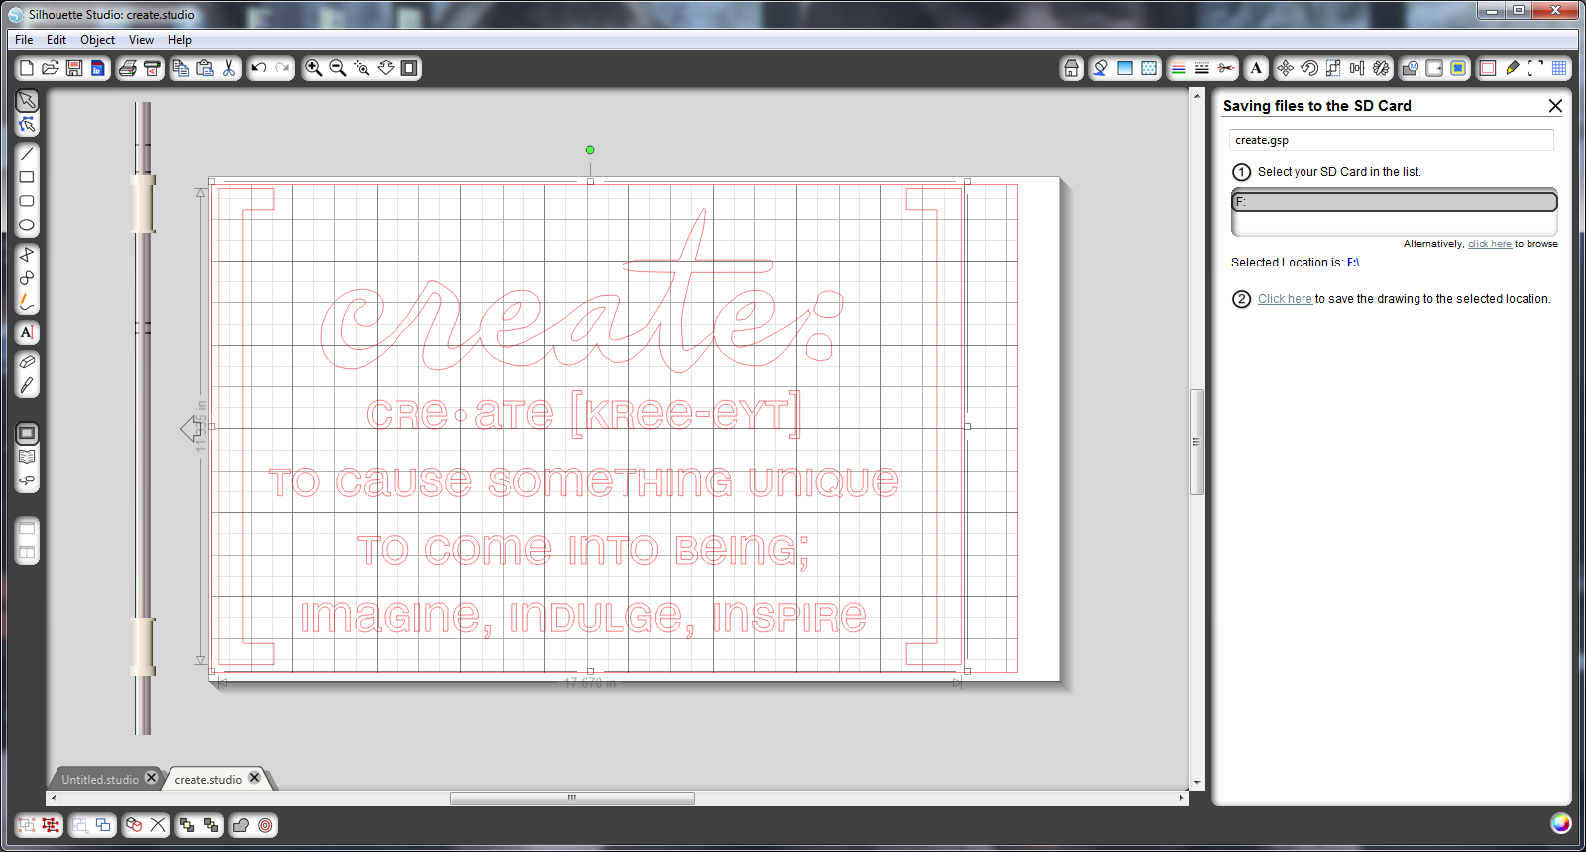Select the Text tool in left toolbar
Viewport: 1586px width, 852px height.
click(27, 332)
